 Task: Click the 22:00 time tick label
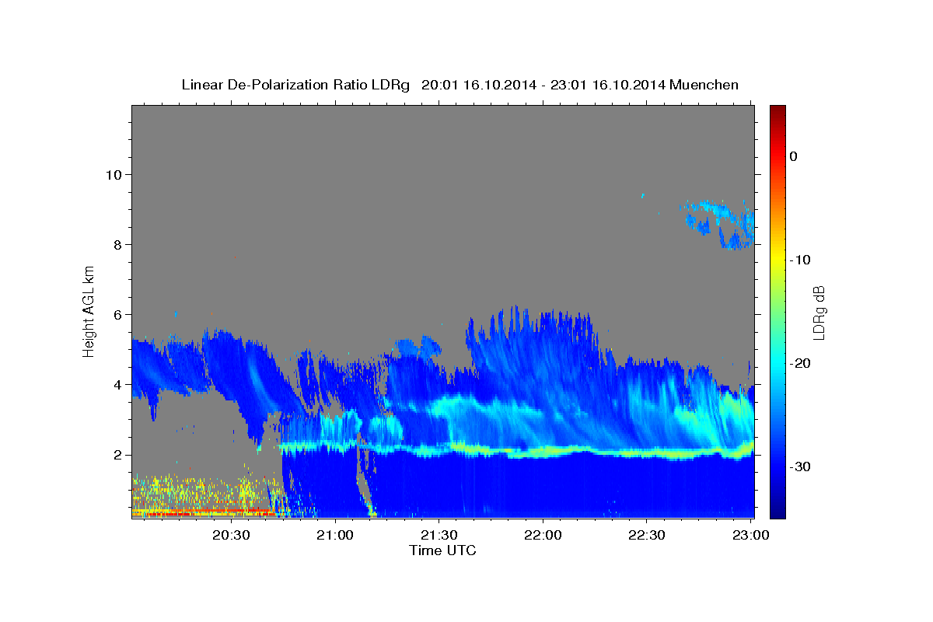543,535
